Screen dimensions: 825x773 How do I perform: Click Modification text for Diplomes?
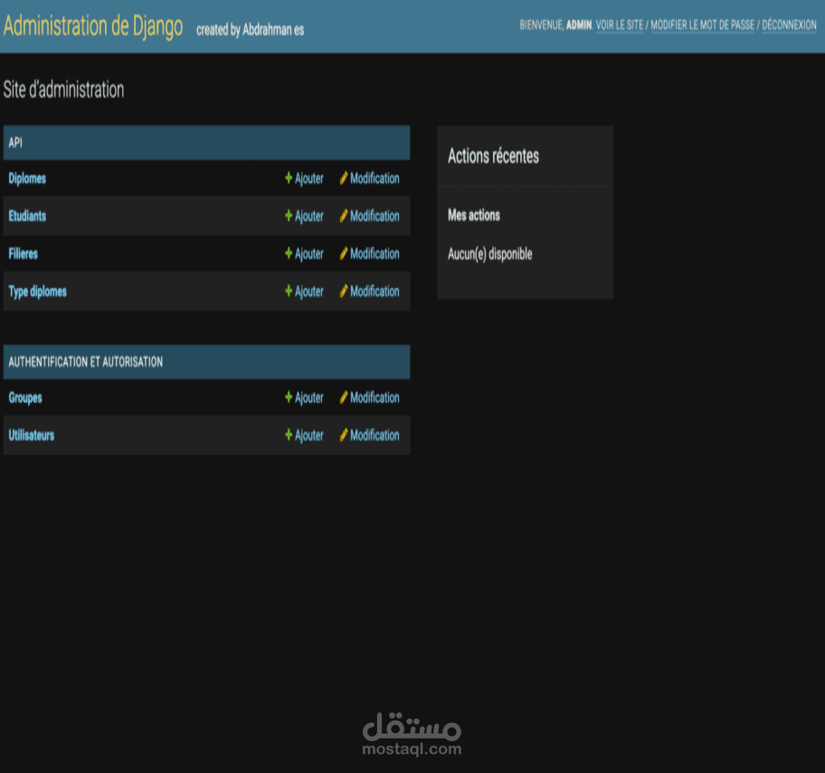tap(375, 178)
